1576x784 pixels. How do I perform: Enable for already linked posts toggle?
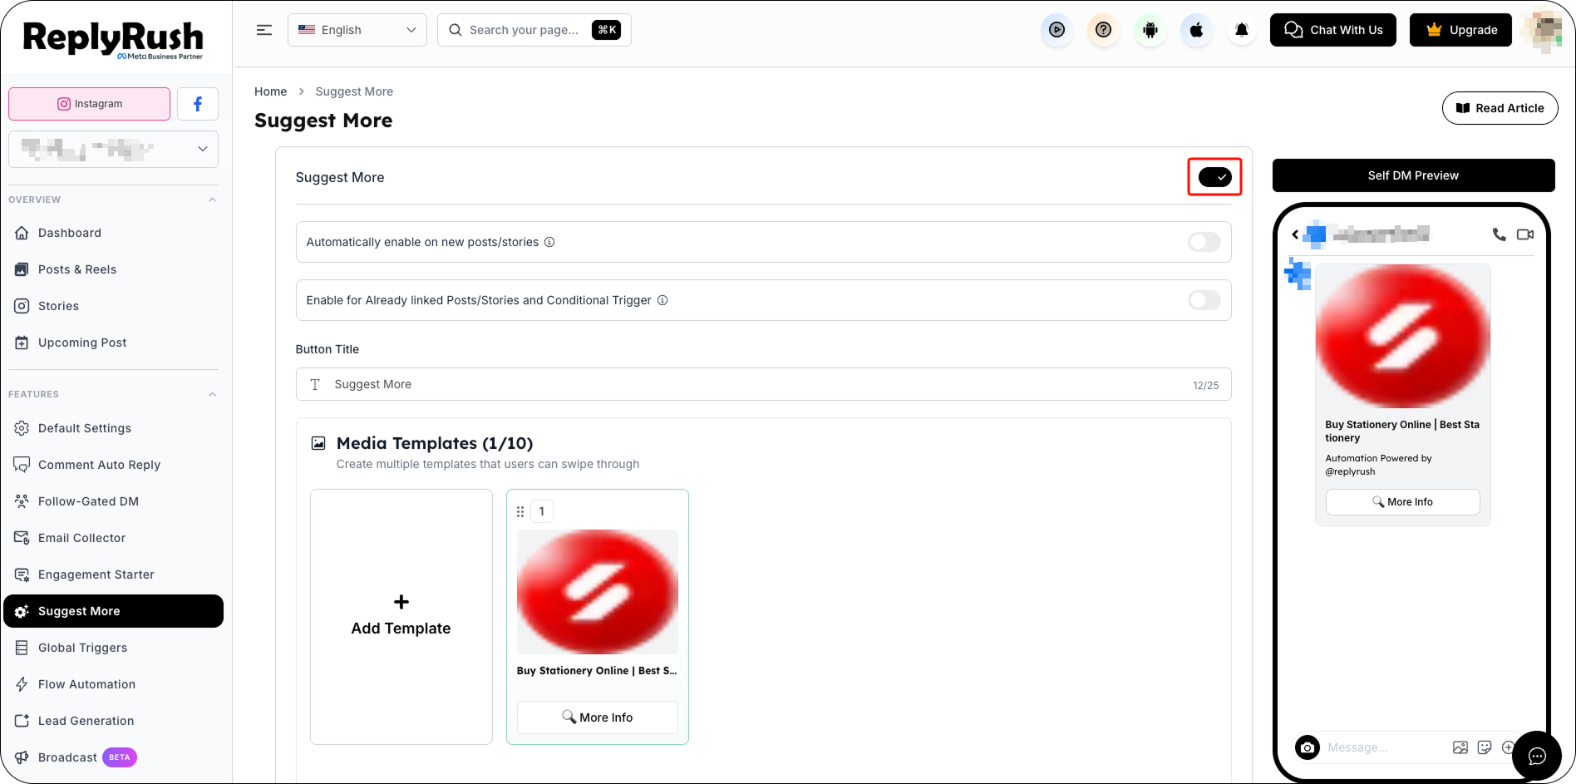point(1204,300)
